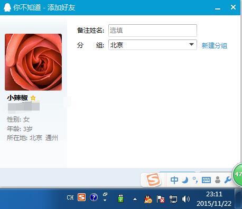The width and height of the screenshot is (242, 209).
Task: Open the network connection tray icon
Action: [173, 199]
